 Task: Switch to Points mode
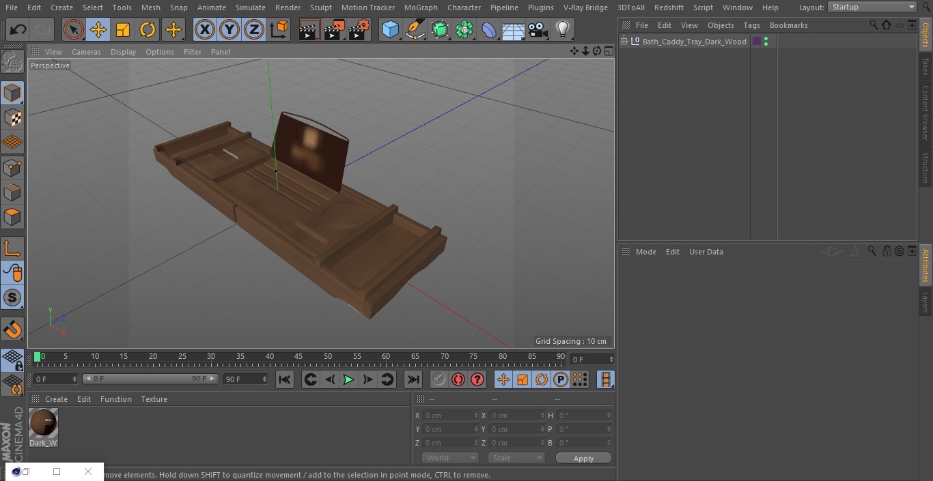[x=13, y=167]
